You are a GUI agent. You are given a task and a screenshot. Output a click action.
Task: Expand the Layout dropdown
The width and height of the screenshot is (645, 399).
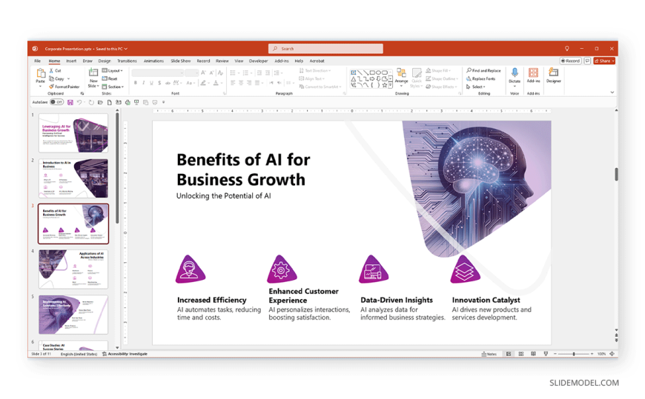(x=113, y=70)
